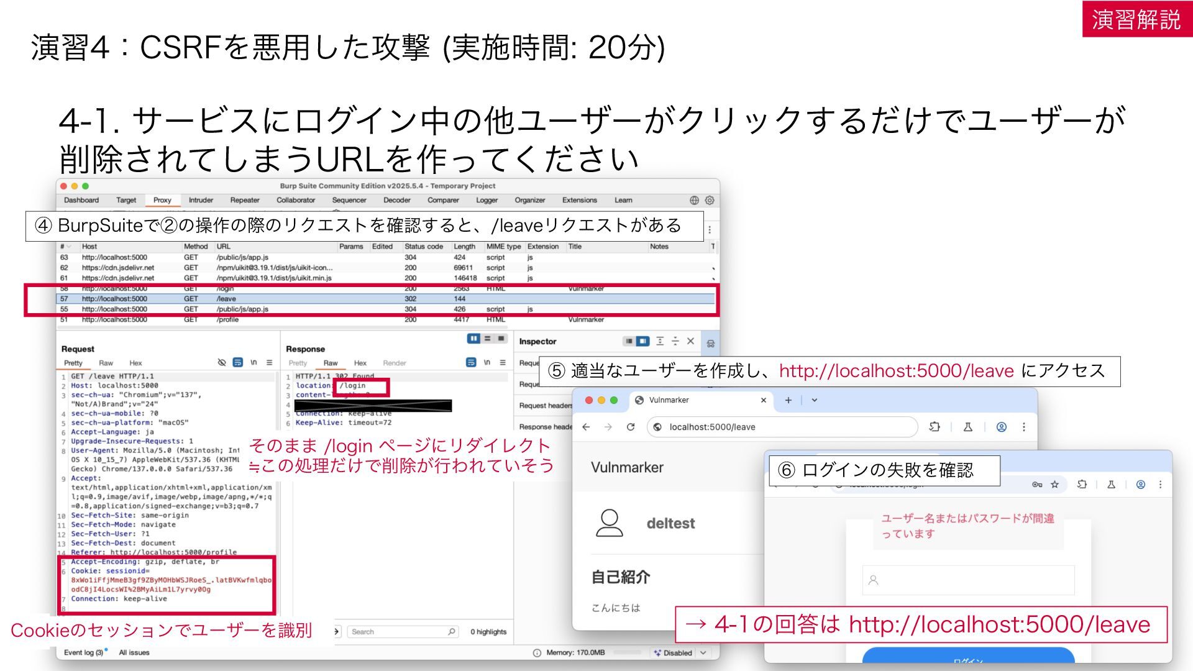1193x671 pixels.
Task: Open Burp Suite settings gear icon
Action: [x=710, y=200]
